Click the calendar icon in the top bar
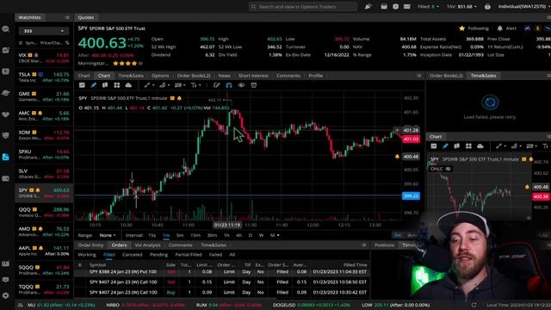This screenshot has width=551, height=310. coord(384,6)
